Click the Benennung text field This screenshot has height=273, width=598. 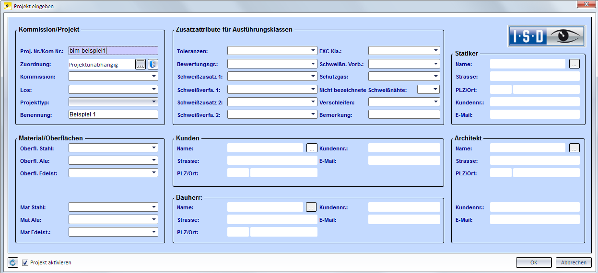point(113,114)
